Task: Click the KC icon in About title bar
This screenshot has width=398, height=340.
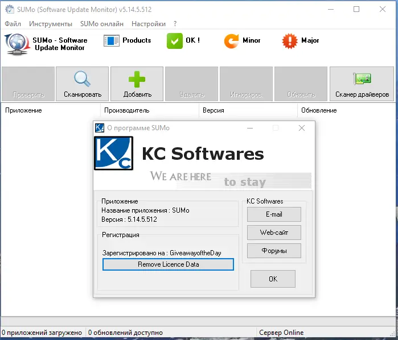Action: [x=100, y=128]
